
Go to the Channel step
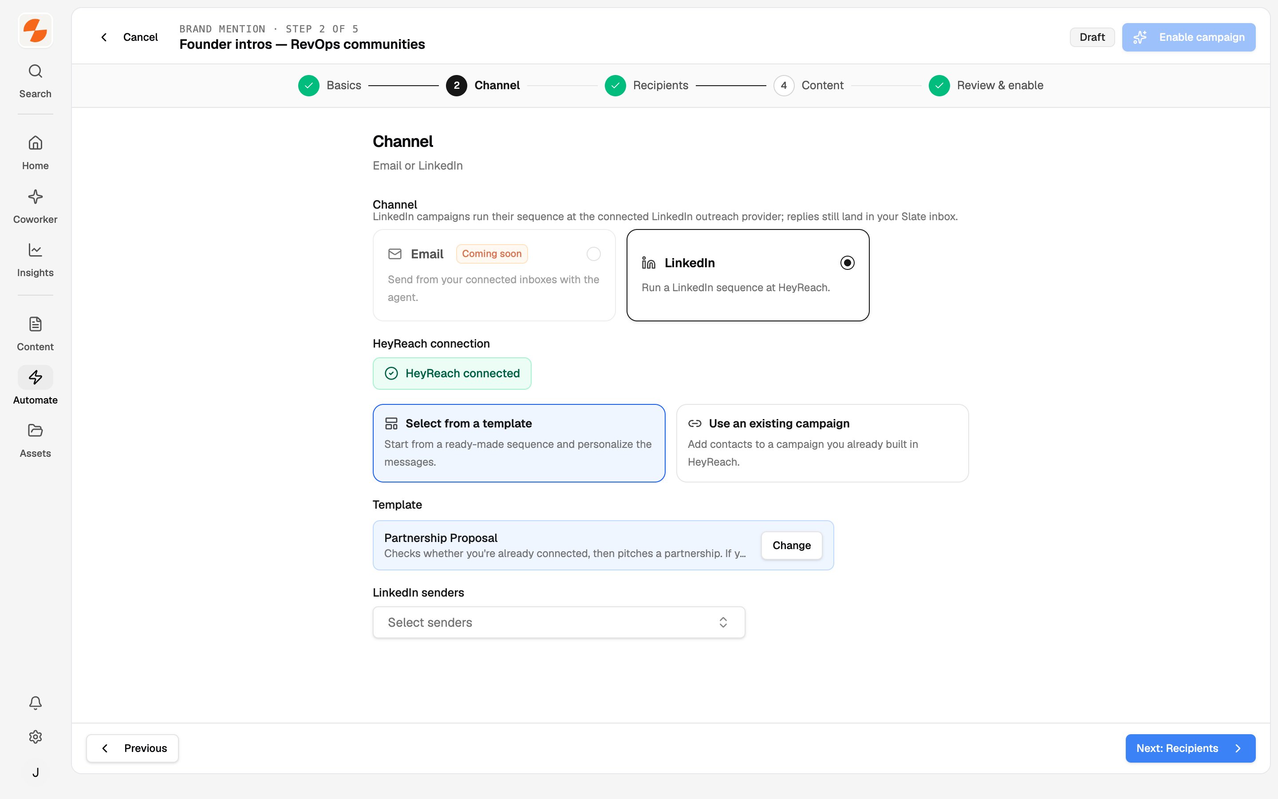483,86
